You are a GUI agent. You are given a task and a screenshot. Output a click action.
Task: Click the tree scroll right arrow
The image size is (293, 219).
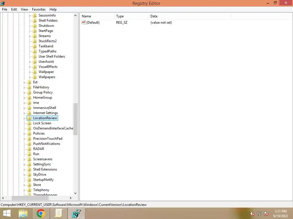(x=71, y=198)
